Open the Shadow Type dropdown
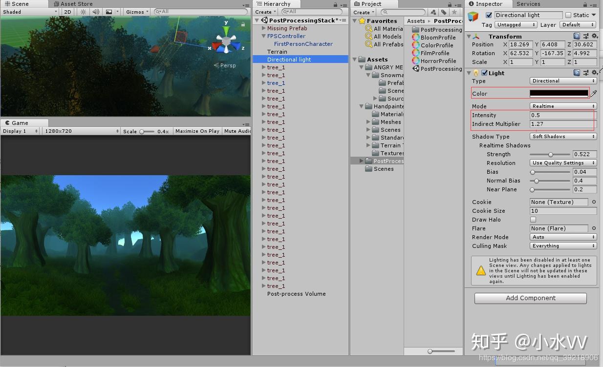Screen dimensions: 603x367 pyautogui.click(x=563, y=136)
